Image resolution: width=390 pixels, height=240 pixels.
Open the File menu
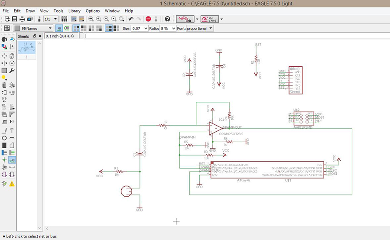[6, 11]
